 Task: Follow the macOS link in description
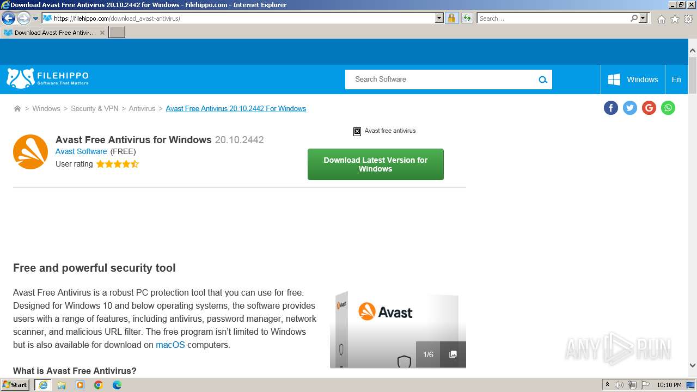coord(170,345)
